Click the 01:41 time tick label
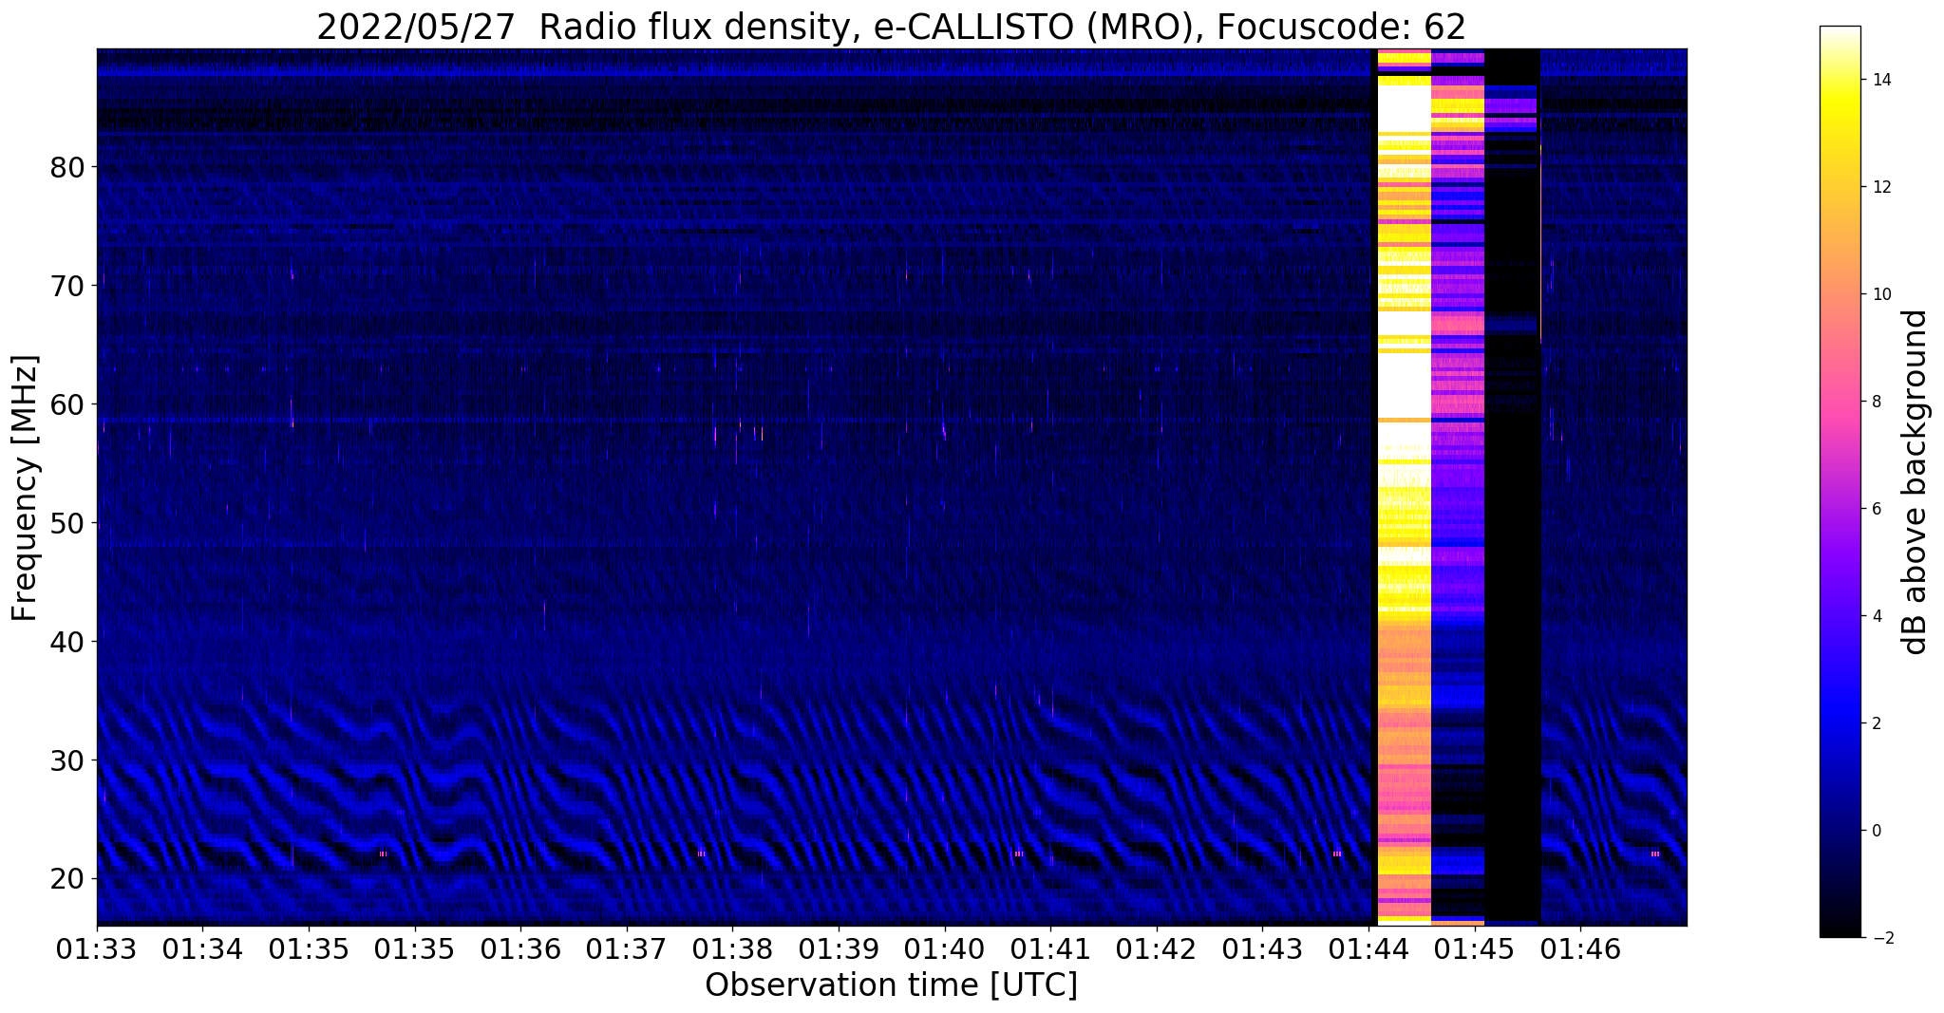The height and width of the screenshot is (1013, 1944). (x=1050, y=949)
